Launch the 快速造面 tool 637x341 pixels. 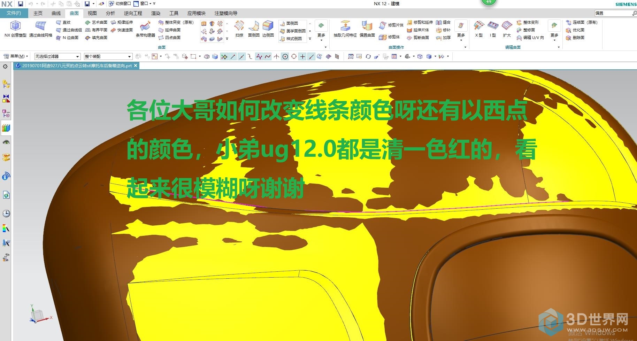122,30
